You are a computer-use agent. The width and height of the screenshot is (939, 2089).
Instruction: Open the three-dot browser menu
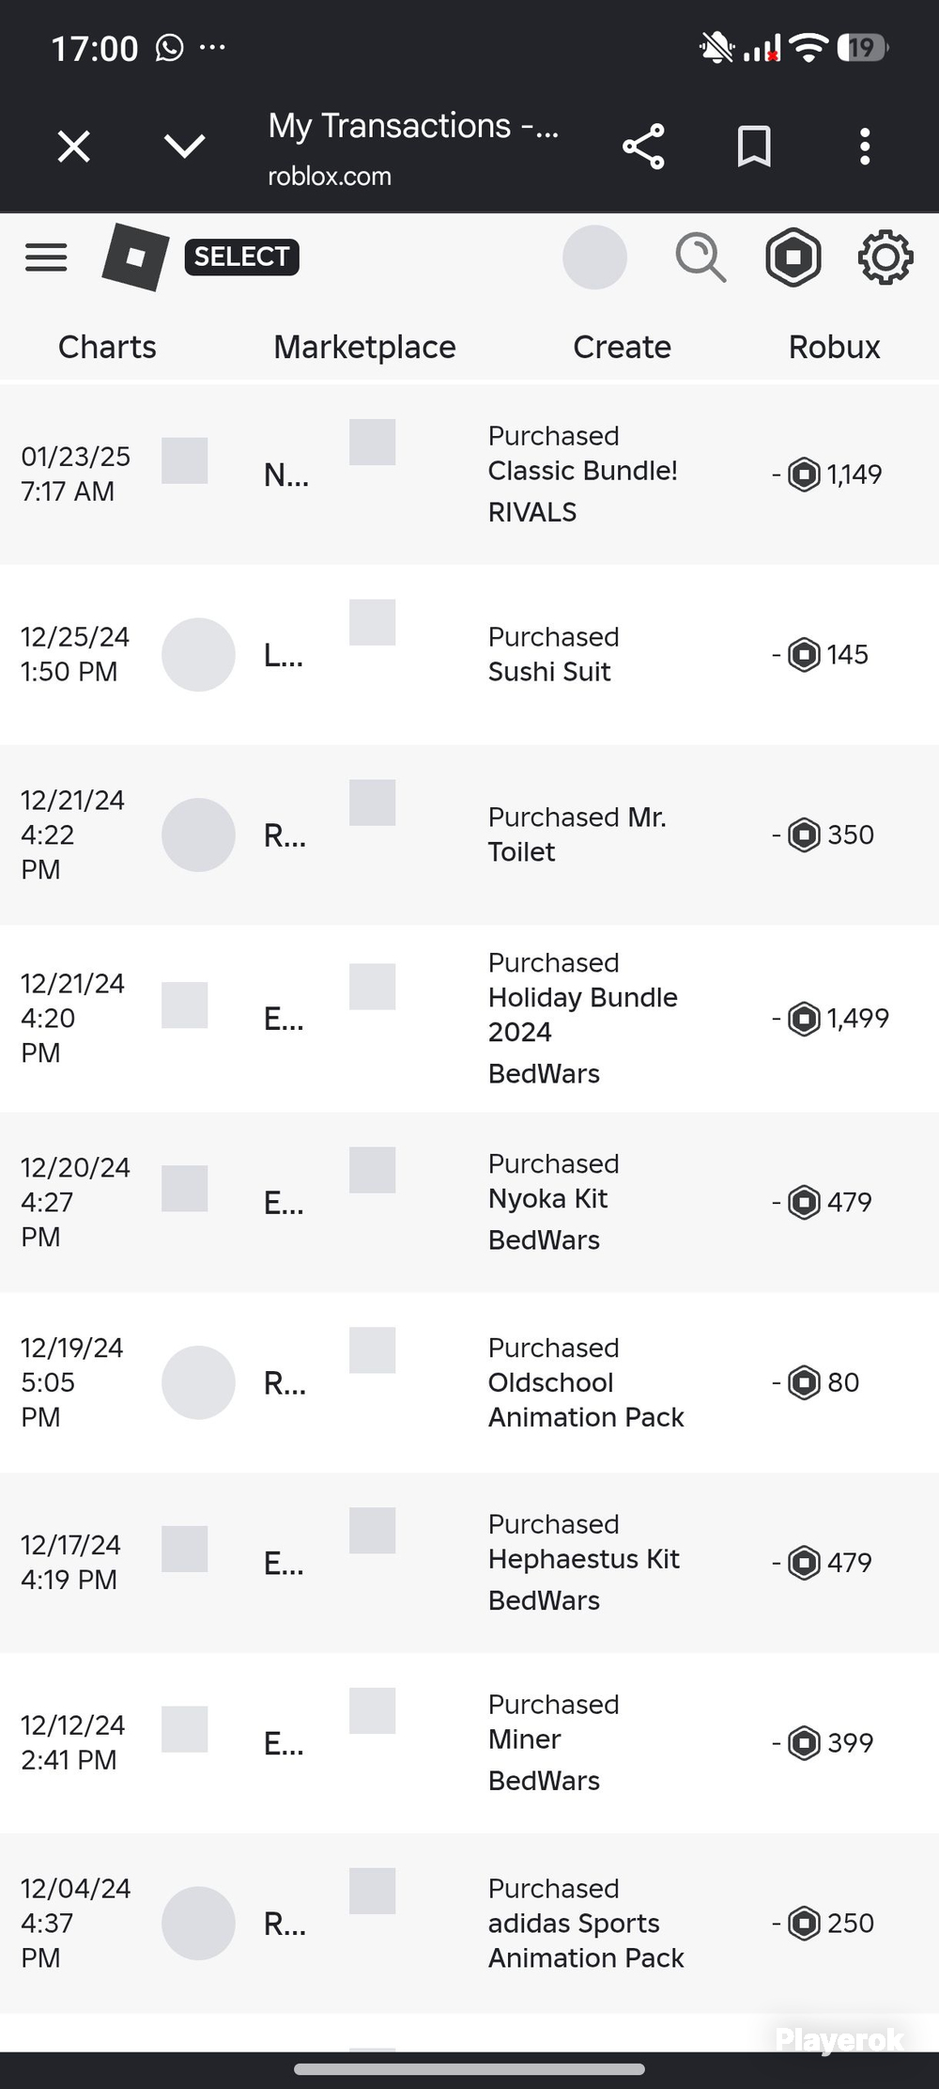click(865, 147)
